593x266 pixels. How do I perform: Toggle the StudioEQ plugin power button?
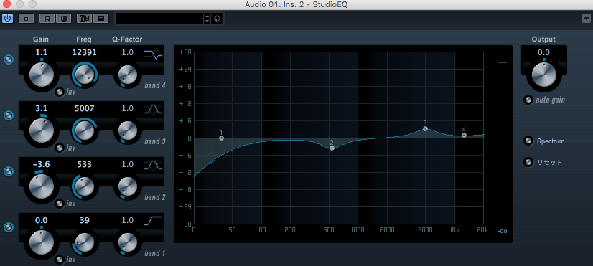tap(7, 18)
